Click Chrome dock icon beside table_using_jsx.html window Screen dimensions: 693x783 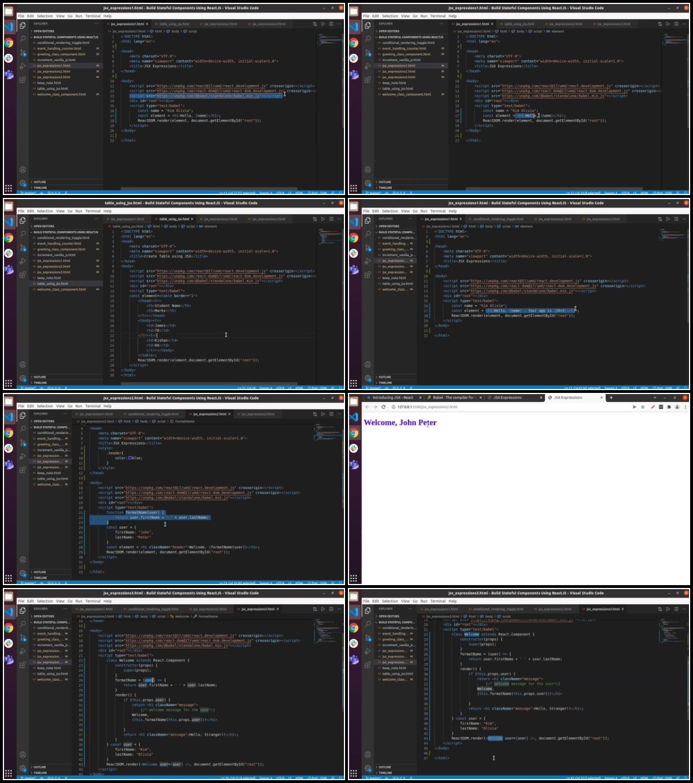pyautogui.click(x=9, y=238)
